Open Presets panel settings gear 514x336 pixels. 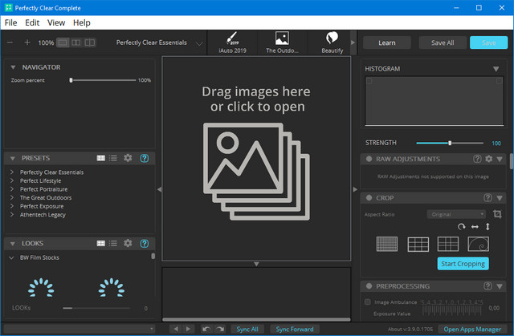coord(128,158)
